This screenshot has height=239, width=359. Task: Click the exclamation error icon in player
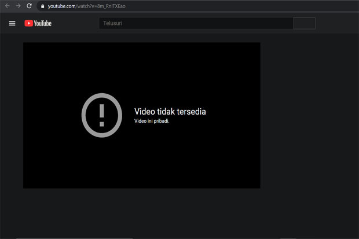coord(102,115)
